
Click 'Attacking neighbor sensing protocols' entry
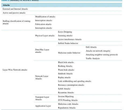(102, 55)
